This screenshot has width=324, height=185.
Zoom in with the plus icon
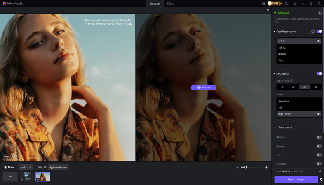click(266, 167)
